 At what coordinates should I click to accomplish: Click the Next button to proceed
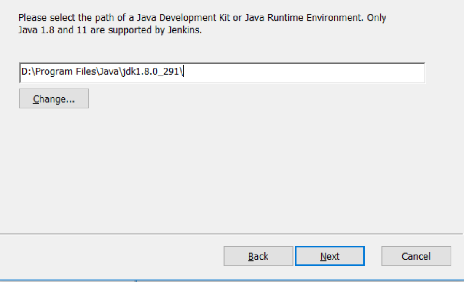tap(330, 256)
